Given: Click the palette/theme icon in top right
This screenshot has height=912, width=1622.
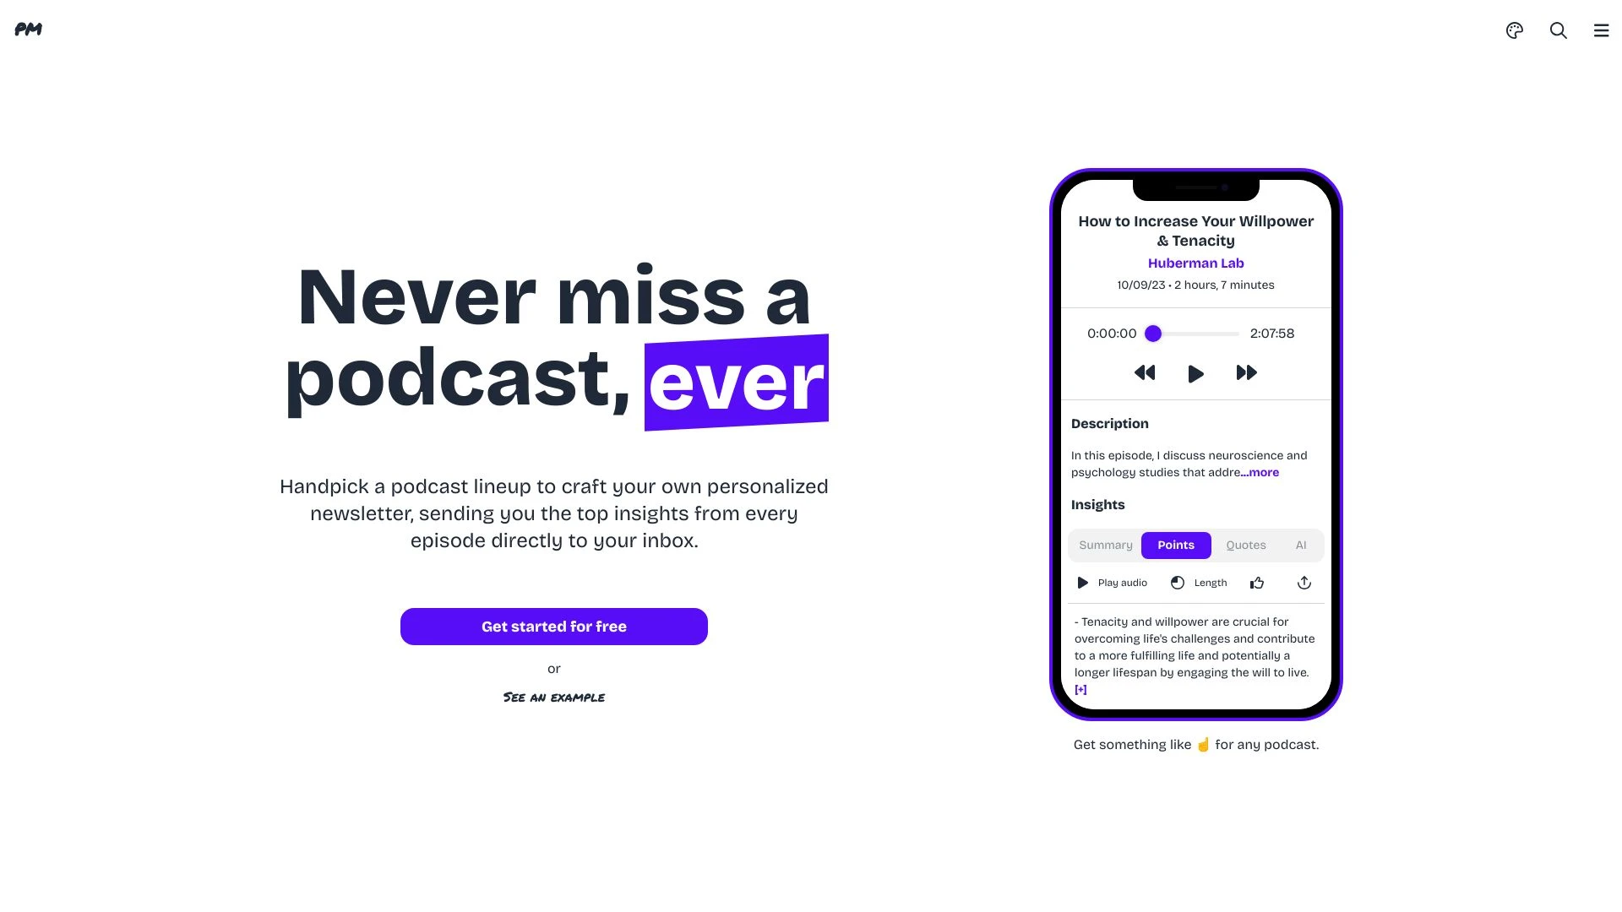Looking at the screenshot, I should tap(1515, 30).
